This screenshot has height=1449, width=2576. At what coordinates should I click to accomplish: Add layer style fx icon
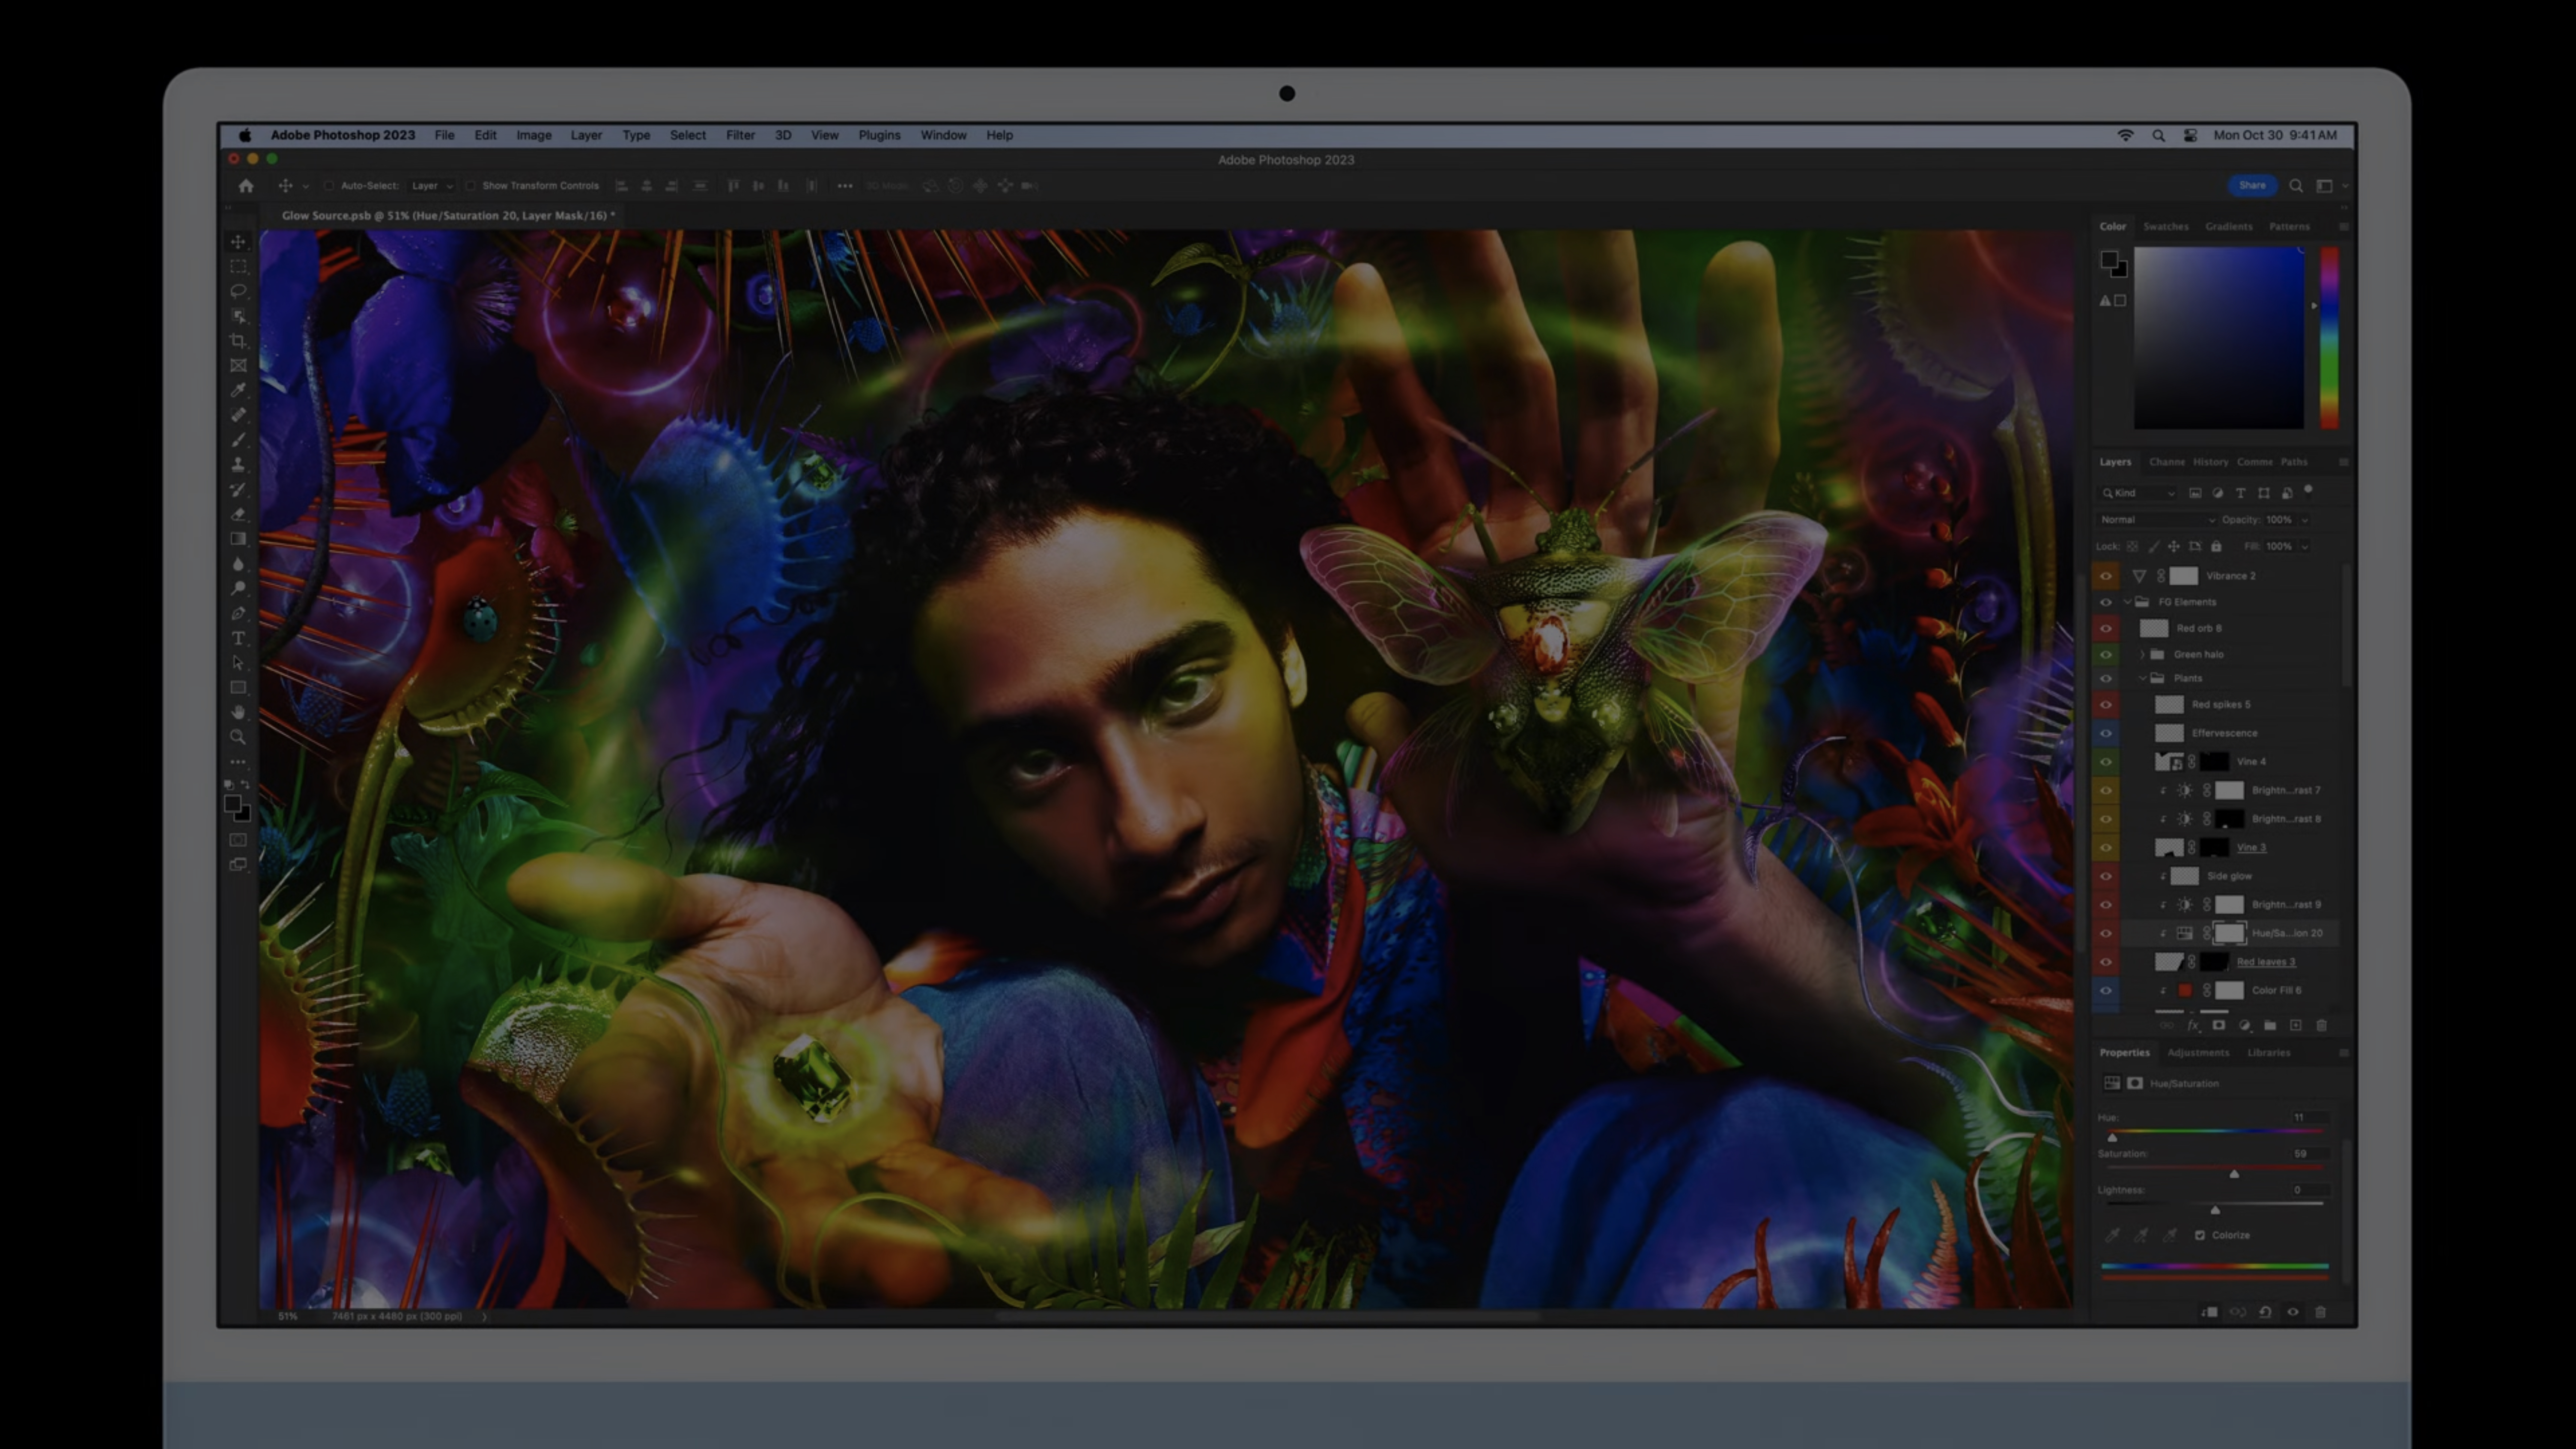(2193, 1025)
